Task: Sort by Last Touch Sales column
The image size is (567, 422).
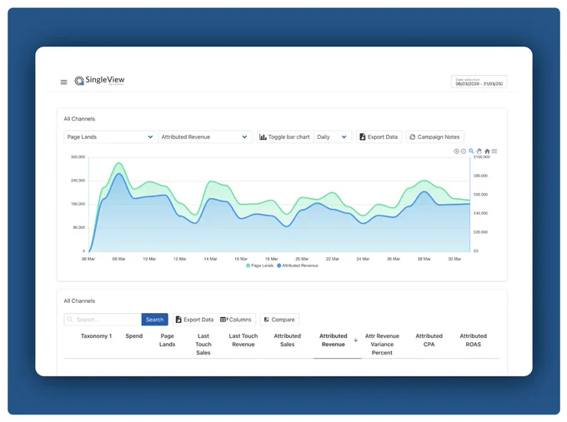Action: [x=203, y=345]
